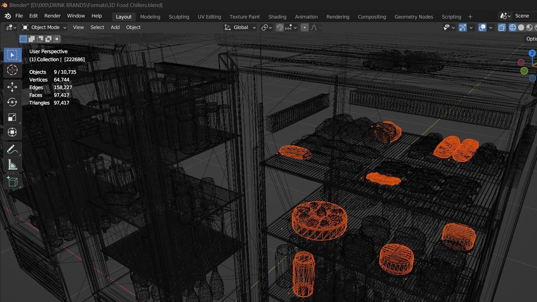Image resolution: width=537 pixels, height=302 pixels.
Task: Open the Window menu
Action: pyautogui.click(x=76, y=16)
